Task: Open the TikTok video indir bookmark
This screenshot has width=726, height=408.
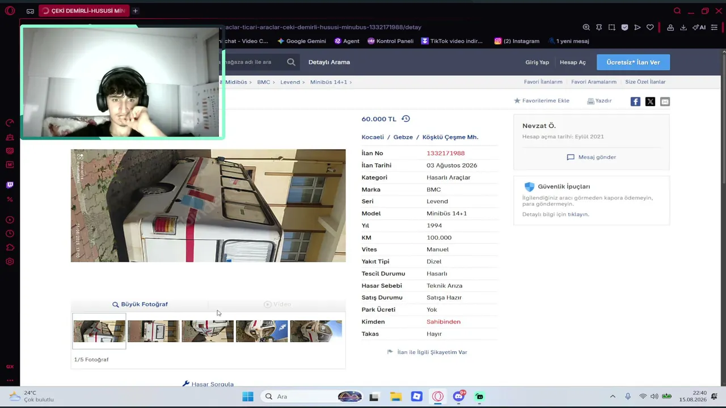Action: click(x=451, y=41)
